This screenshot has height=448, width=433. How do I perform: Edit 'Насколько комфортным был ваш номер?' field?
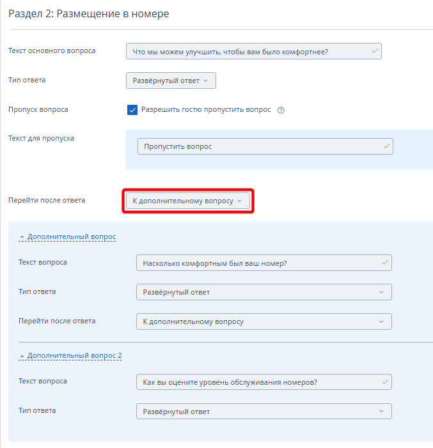(x=256, y=263)
